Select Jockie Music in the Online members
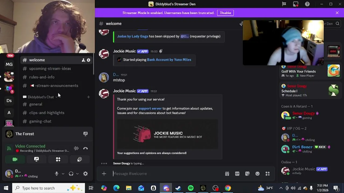Viewport: 344px width, 193px height. coord(310,171)
